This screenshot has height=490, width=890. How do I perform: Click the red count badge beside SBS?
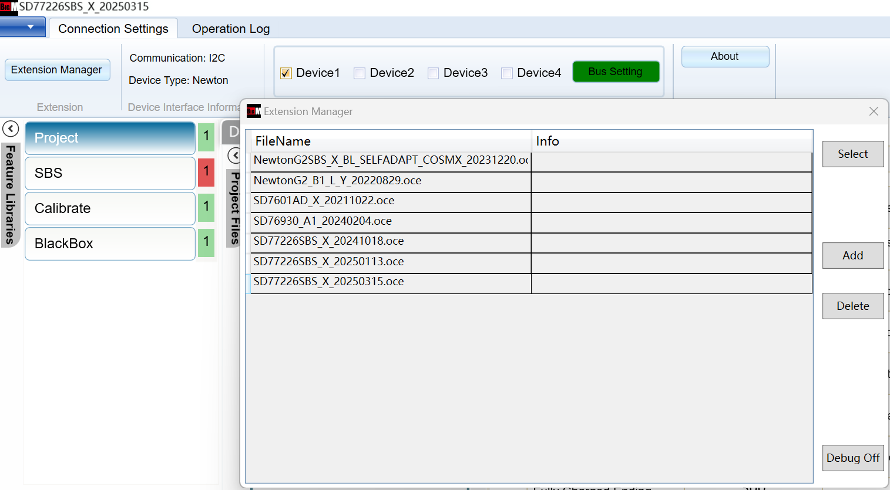[206, 172]
